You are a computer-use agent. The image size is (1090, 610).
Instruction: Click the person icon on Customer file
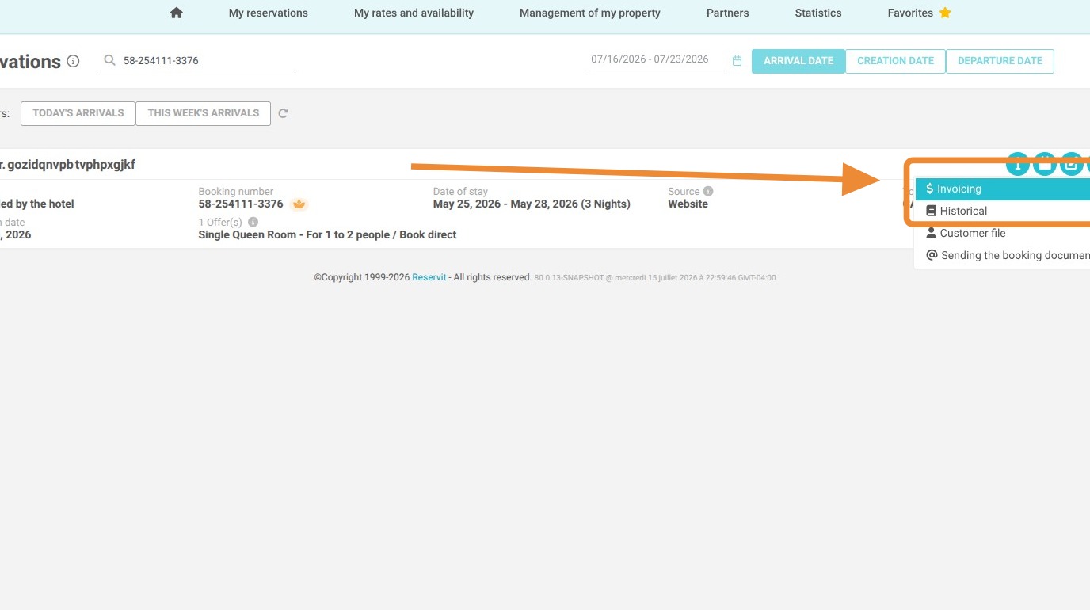[x=932, y=233]
